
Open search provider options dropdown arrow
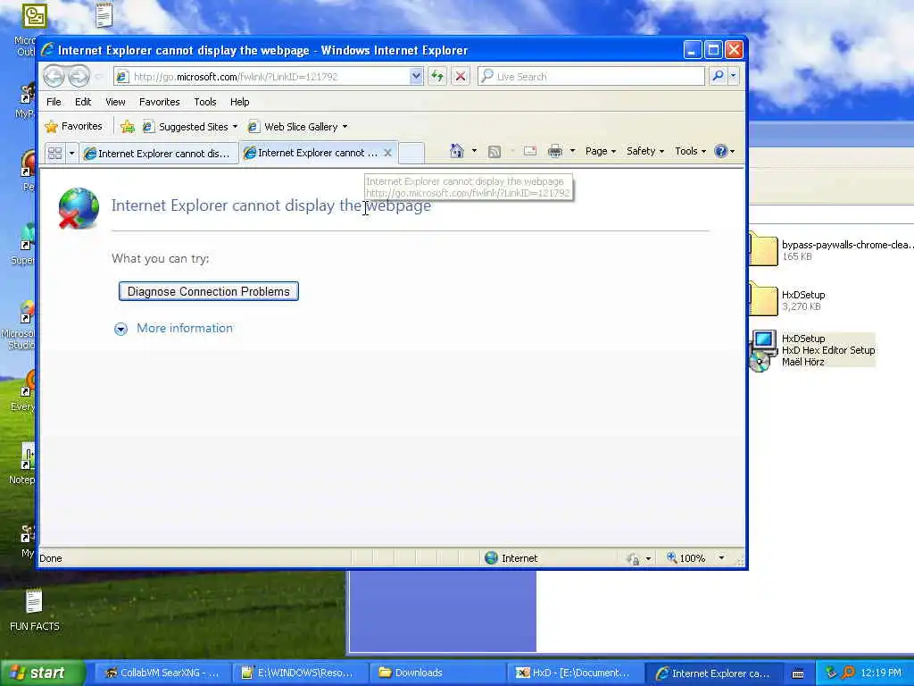tap(734, 76)
